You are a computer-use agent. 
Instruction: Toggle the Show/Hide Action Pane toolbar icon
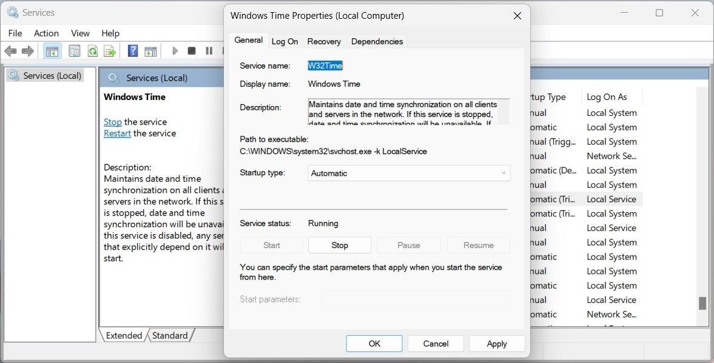(150, 51)
